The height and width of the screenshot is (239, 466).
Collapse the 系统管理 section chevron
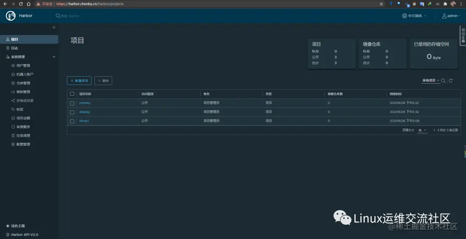(x=54, y=57)
